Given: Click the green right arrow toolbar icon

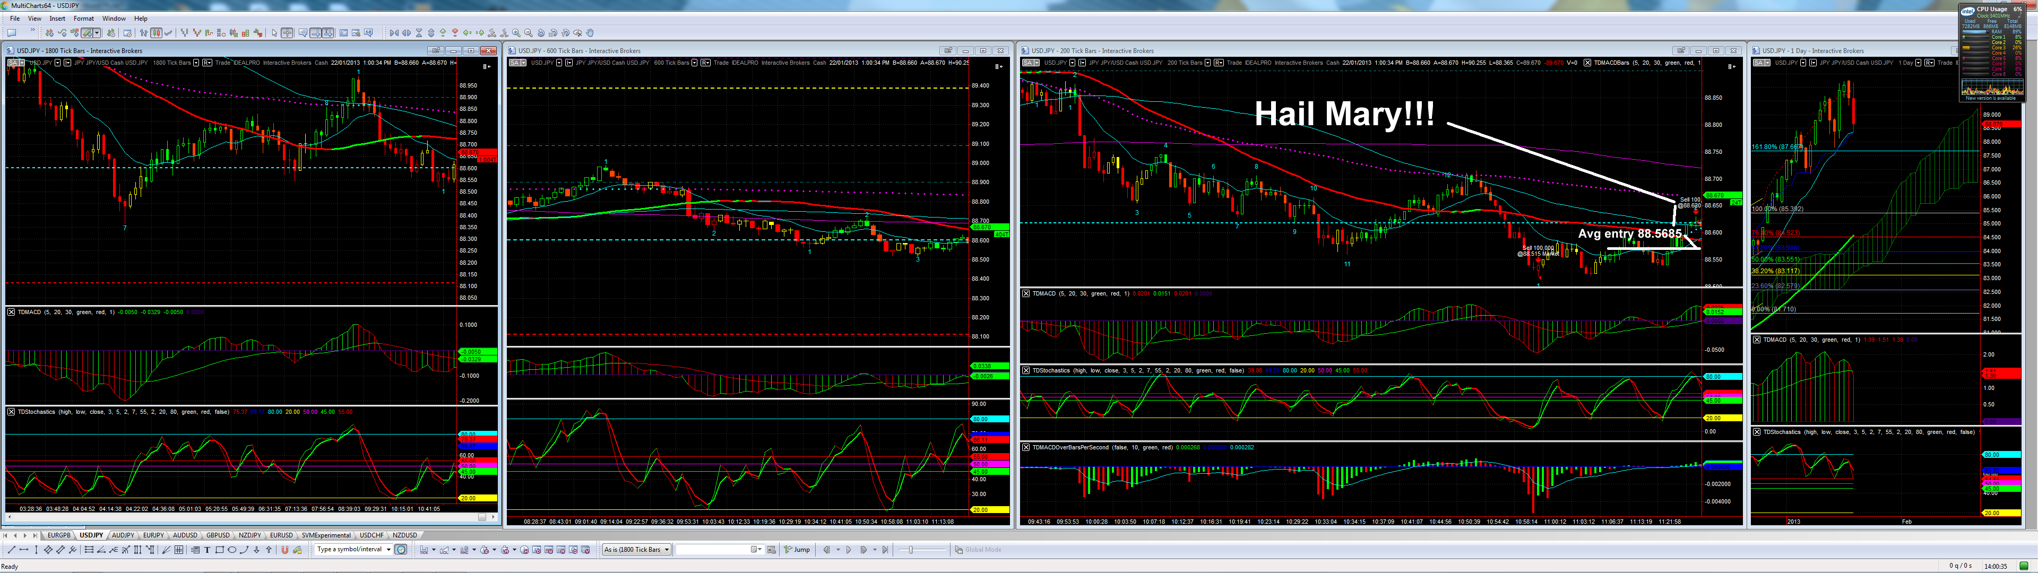Looking at the screenshot, I should [x=479, y=32].
